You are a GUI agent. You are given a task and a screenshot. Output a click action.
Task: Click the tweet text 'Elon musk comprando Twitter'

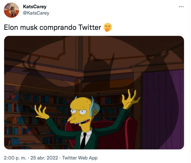pyautogui.click(x=53, y=27)
